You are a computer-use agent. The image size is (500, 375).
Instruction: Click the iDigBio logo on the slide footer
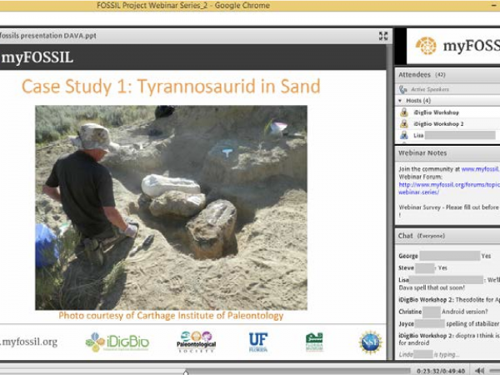[x=117, y=342]
